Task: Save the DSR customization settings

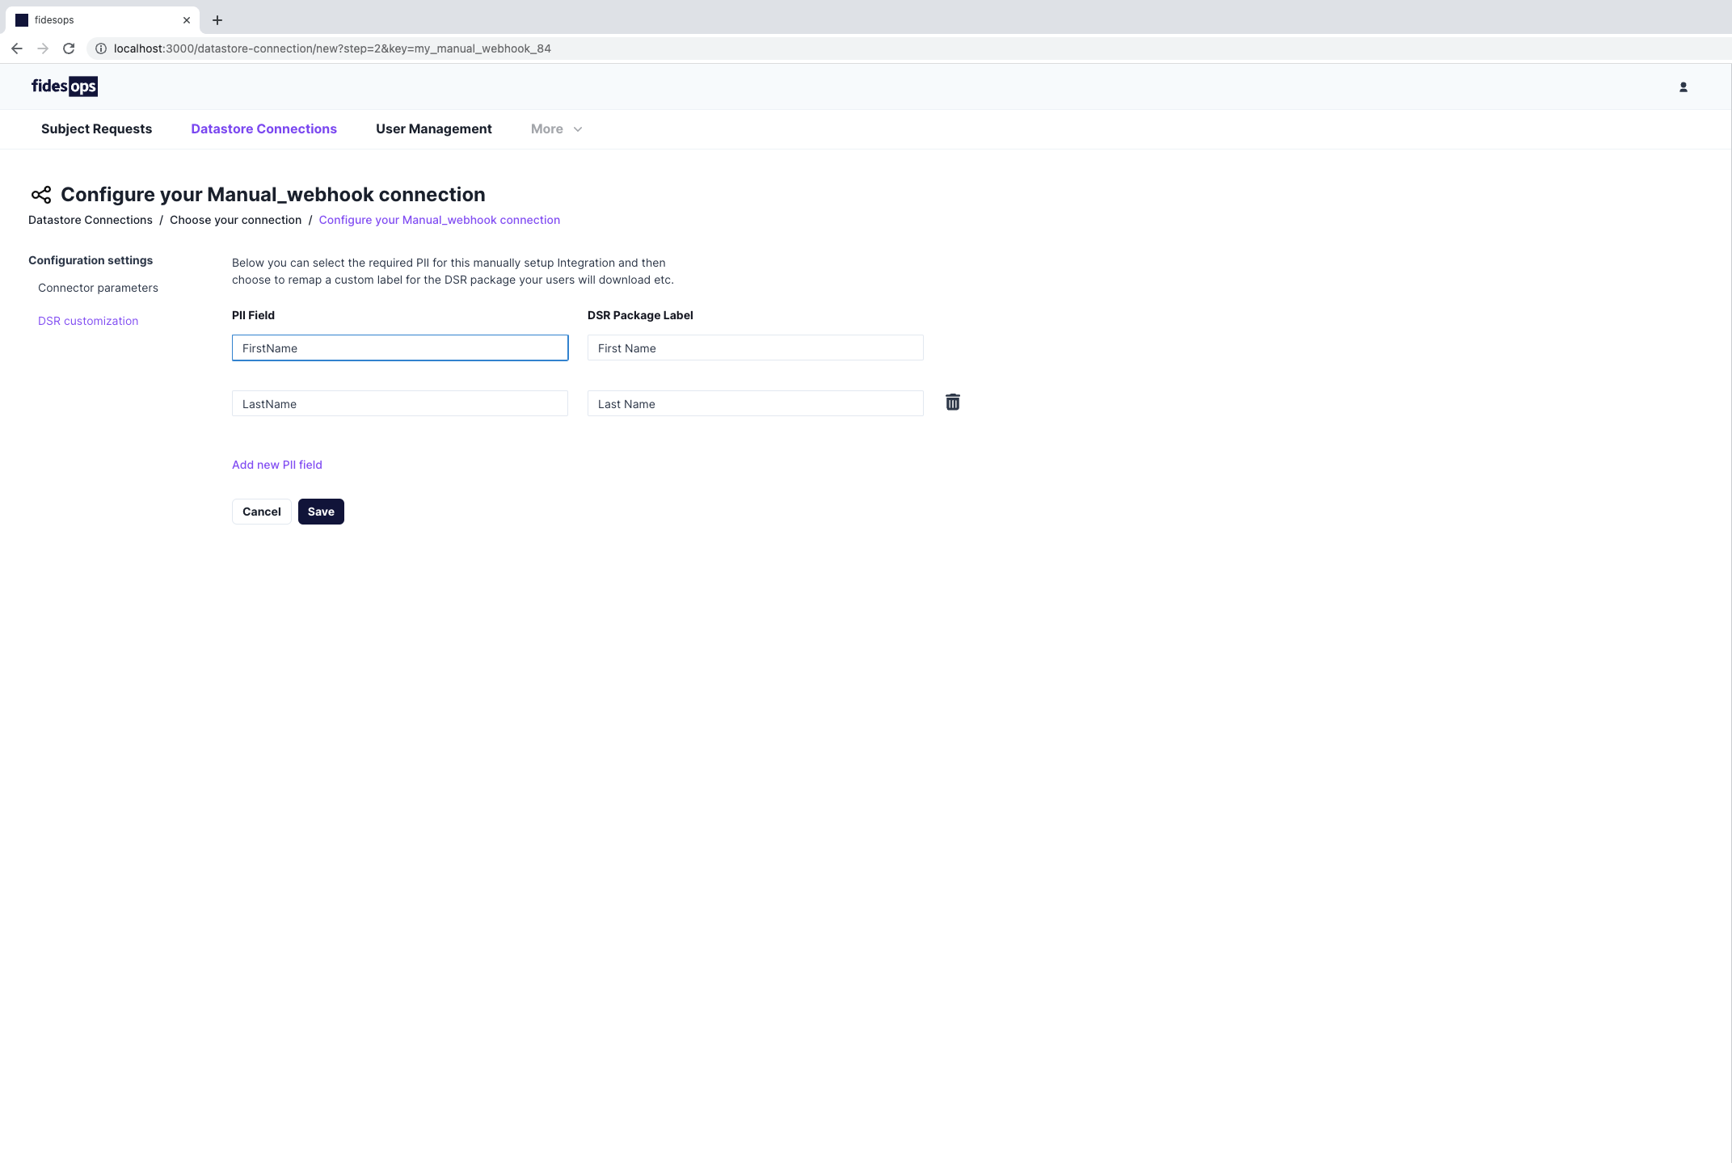Action: (x=321, y=512)
